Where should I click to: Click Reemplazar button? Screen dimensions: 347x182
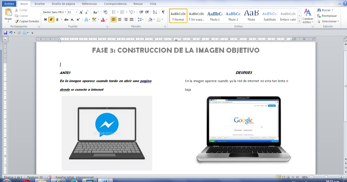click(327, 16)
